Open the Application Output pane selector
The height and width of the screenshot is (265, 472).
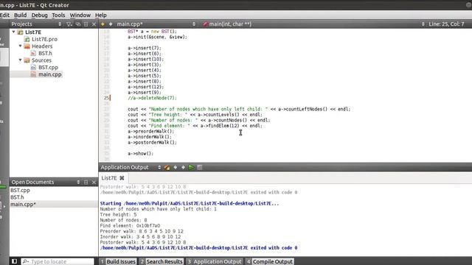pyautogui.click(x=159, y=167)
